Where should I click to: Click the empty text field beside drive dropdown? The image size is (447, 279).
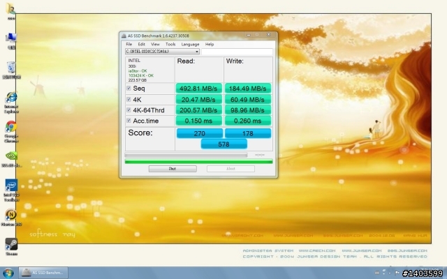tap(237, 52)
